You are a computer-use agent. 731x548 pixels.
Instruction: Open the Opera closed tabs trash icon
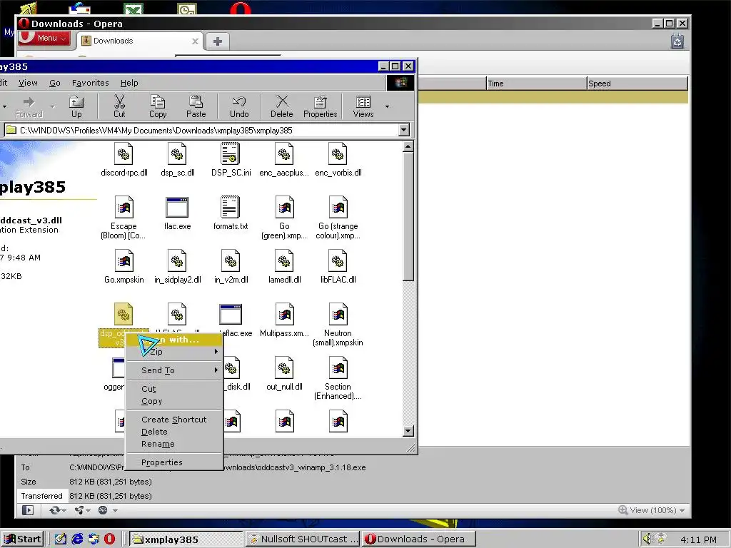[677, 41]
